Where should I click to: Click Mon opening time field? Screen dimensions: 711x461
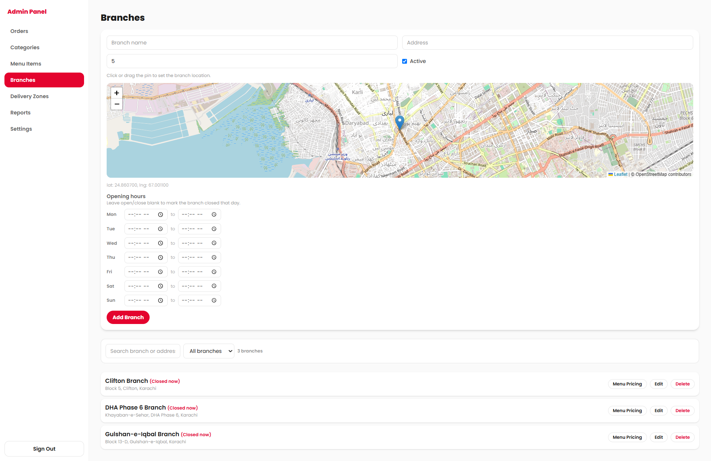tap(146, 215)
